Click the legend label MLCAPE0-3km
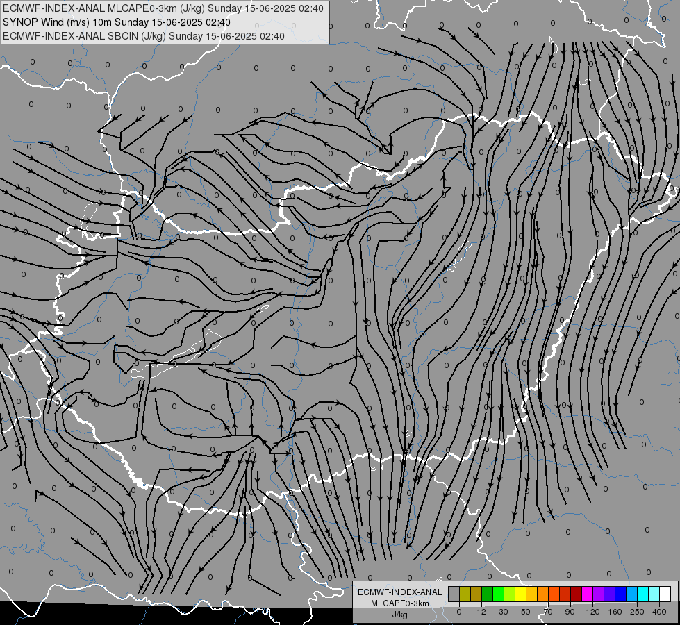The width and height of the screenshot is (680, 625). 400,603
